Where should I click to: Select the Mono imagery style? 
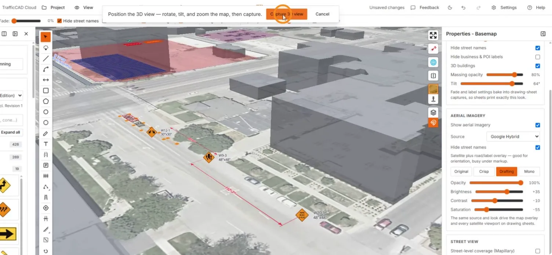529,171
